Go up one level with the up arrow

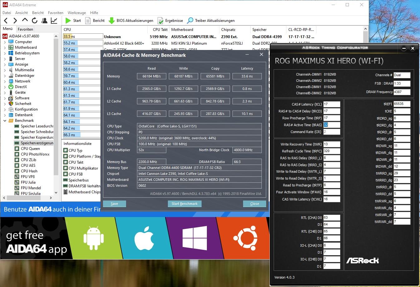click(x=25, y=21)
